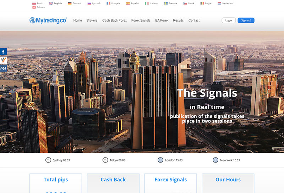Image resolution: width=284 pixels, height=193 pixels.
Task: Click the London clock icon
Action: coord(160,160)
